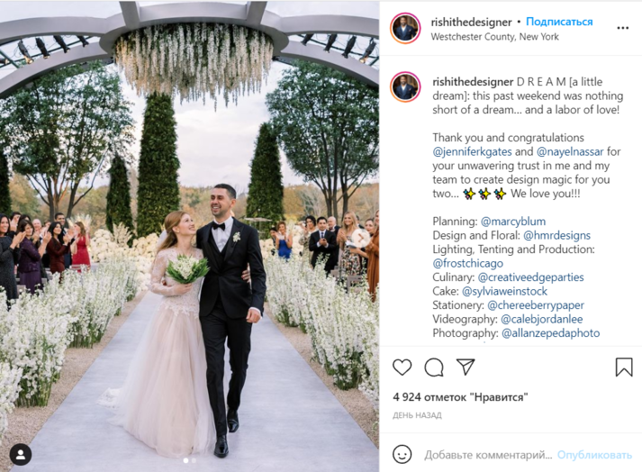Open the three-dot more options menu
Image resolution: width=642 pixels, height=472 pixels.
[x=622, y=28]
